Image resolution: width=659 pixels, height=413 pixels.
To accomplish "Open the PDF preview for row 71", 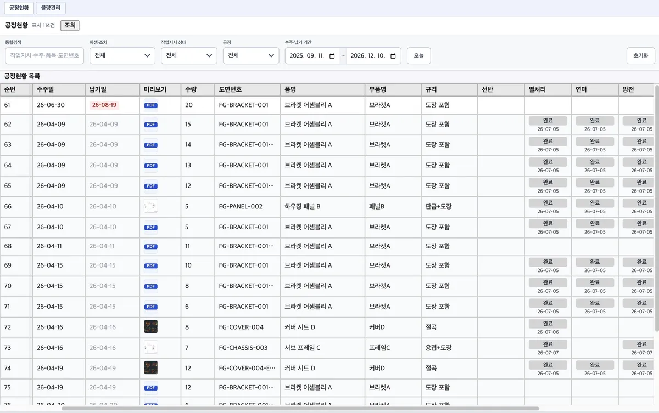I will pos(150,307).
